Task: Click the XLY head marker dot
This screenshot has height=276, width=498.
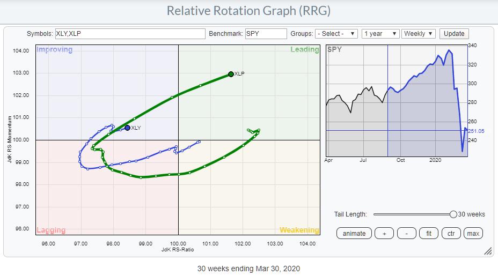Action: pyautogui.click(x=127, y=128)
